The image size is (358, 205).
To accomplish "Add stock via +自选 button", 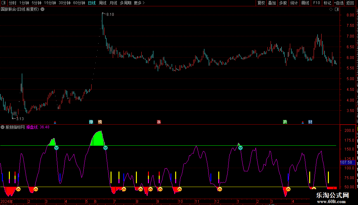I will tap(339, 3).
